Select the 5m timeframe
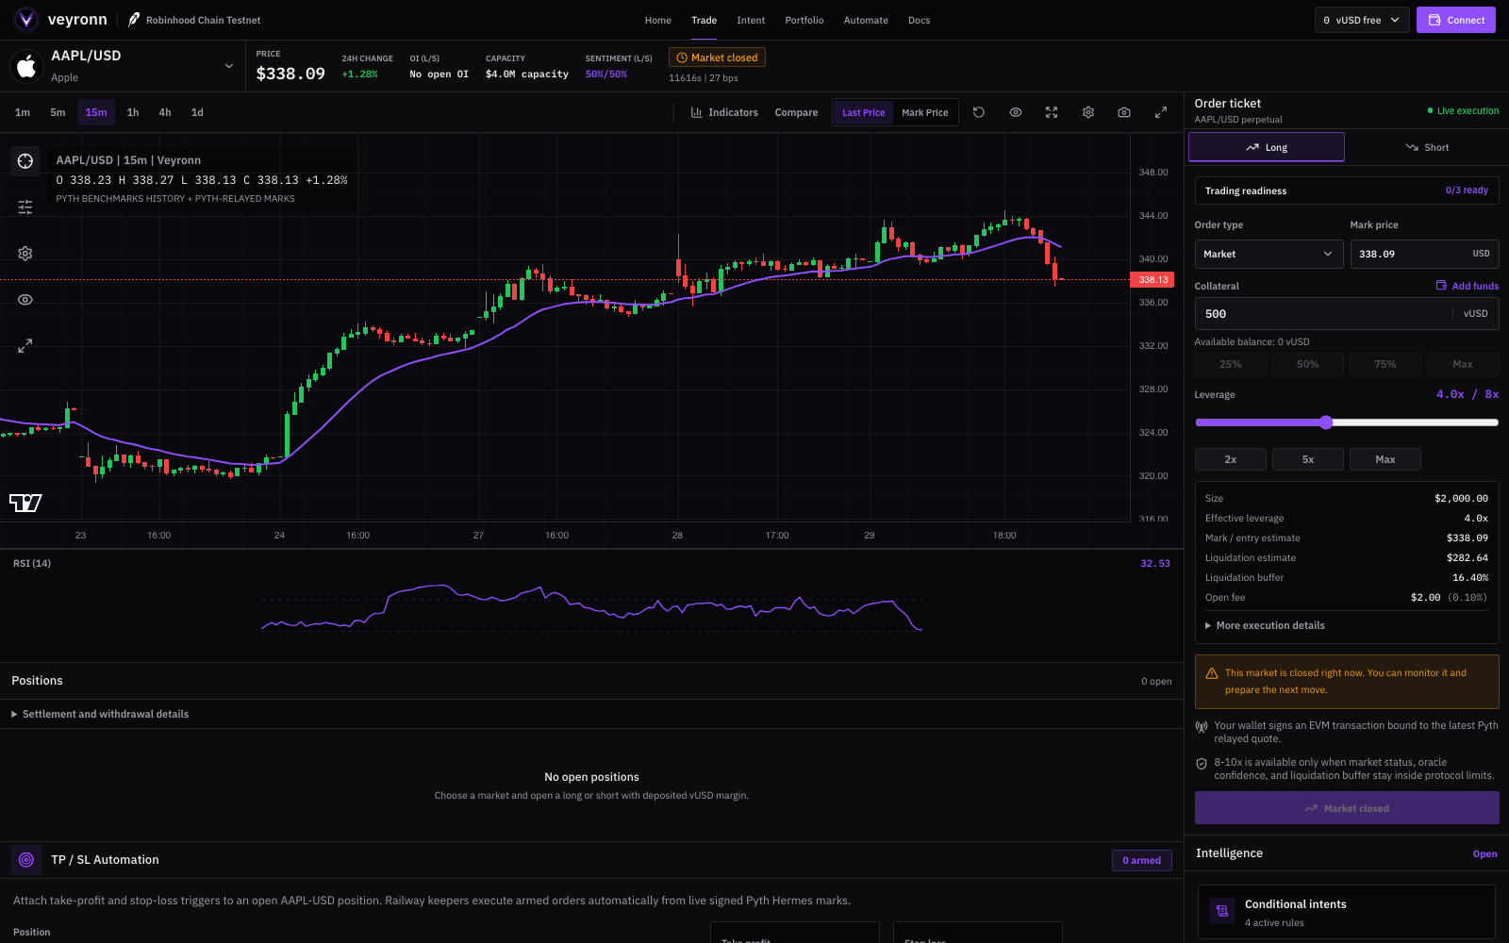The image size is (1509, 943). point(58,112)
